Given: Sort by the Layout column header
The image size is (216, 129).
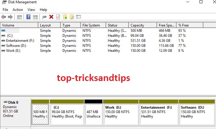Looking at the screenshot, I should (x=49, y=25).
